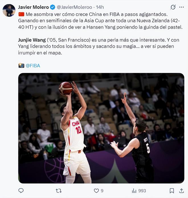Share the tweet via upload icon

coord(181,191)
